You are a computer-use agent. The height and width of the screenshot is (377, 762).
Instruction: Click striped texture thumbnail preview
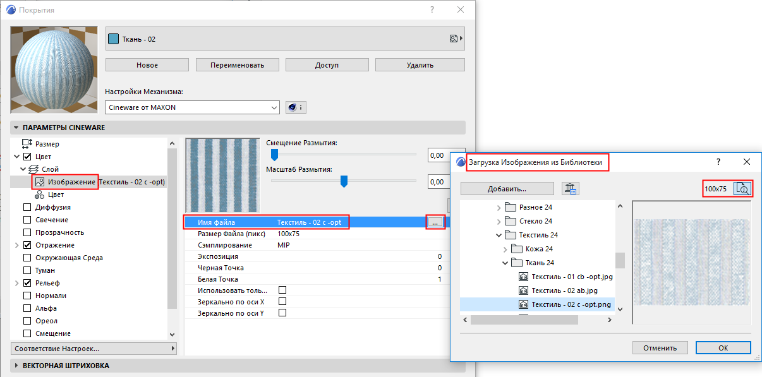pos(223,175)
